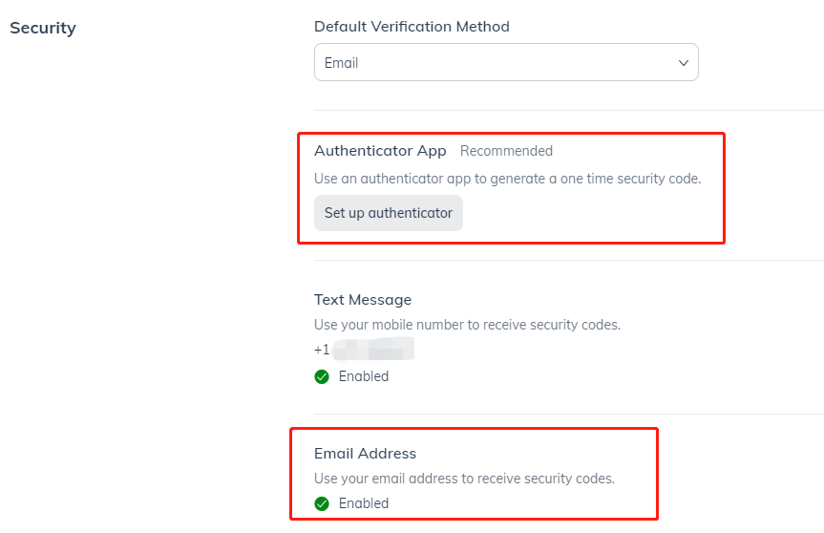Click the green checkmark icon under Email Address
Image resolution: width=824 pixels, height=533 pixels.
tap(322, 503)
